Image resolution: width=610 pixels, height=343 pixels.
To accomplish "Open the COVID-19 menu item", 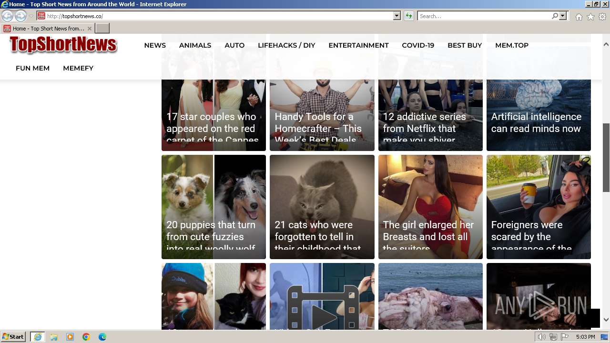I will pos(418,45).
